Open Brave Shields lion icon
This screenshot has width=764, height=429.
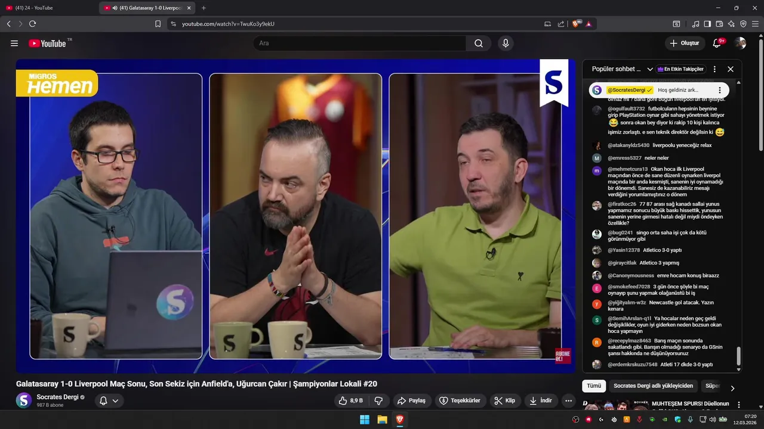pyautogui.click(x=576, y=24)
